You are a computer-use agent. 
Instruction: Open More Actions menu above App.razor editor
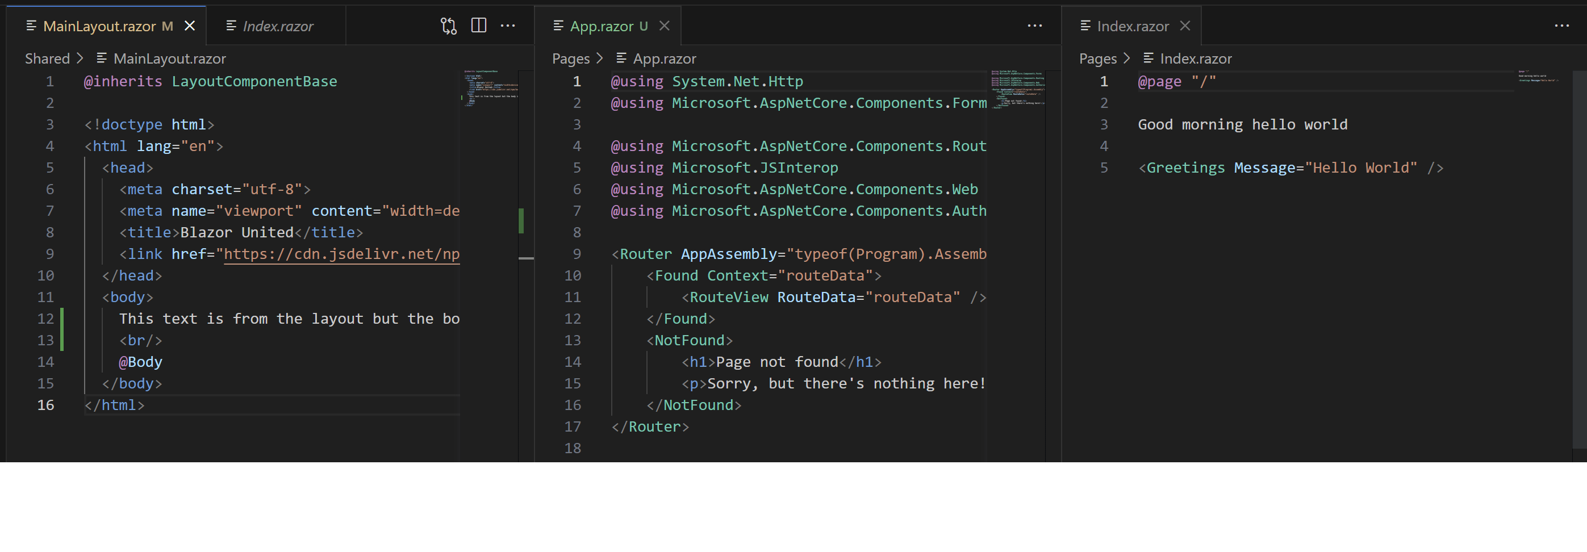pos(1034,26)
